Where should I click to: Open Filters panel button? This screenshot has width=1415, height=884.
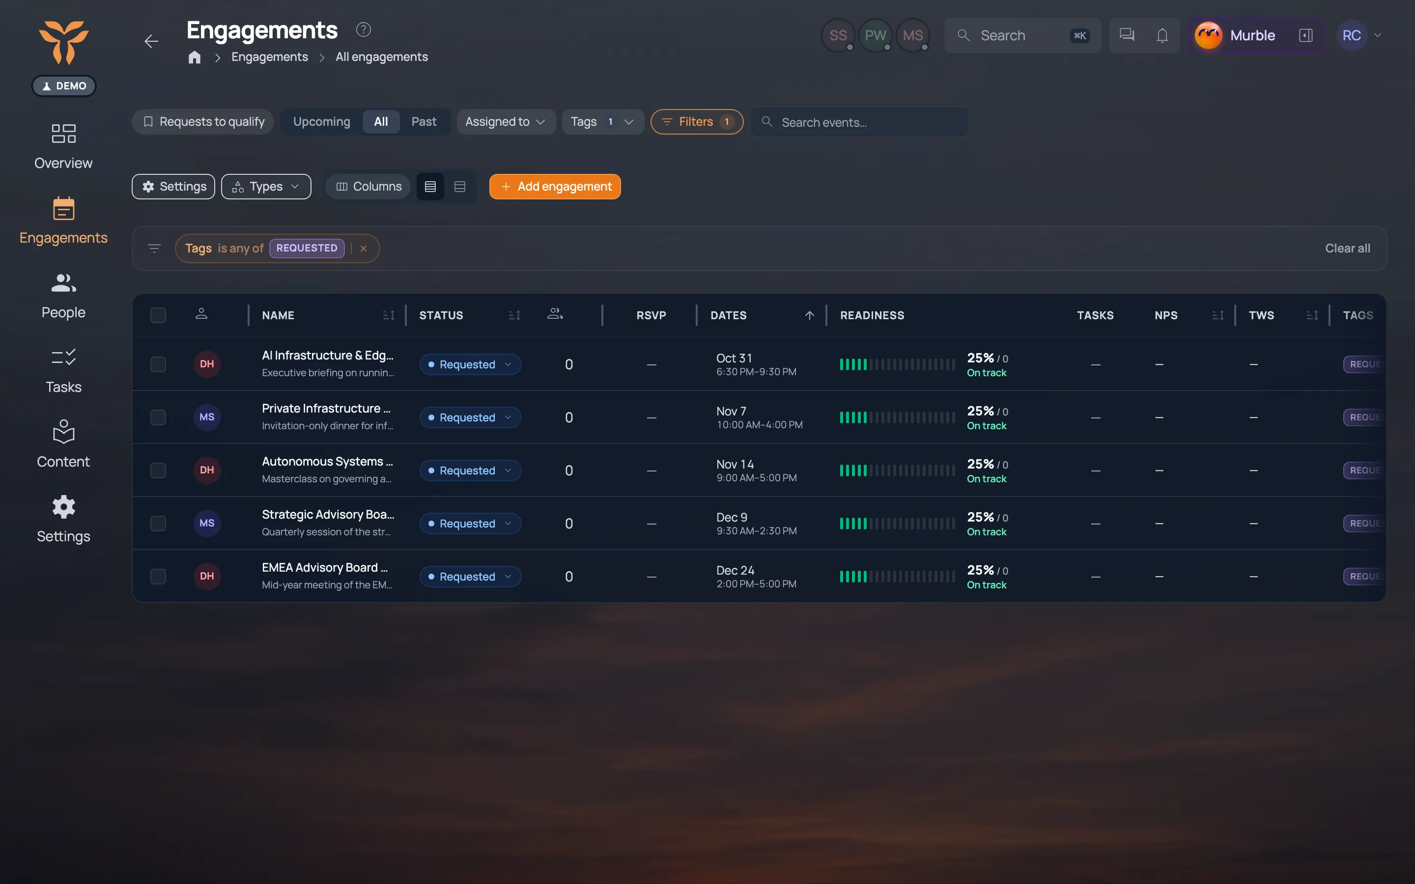[x=696, y=122]
